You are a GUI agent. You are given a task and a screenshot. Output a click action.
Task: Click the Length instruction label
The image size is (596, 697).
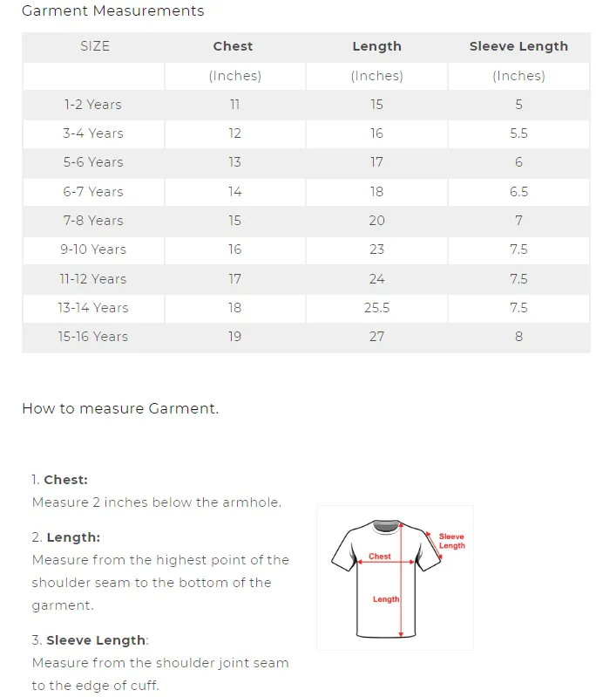[72, 537]
